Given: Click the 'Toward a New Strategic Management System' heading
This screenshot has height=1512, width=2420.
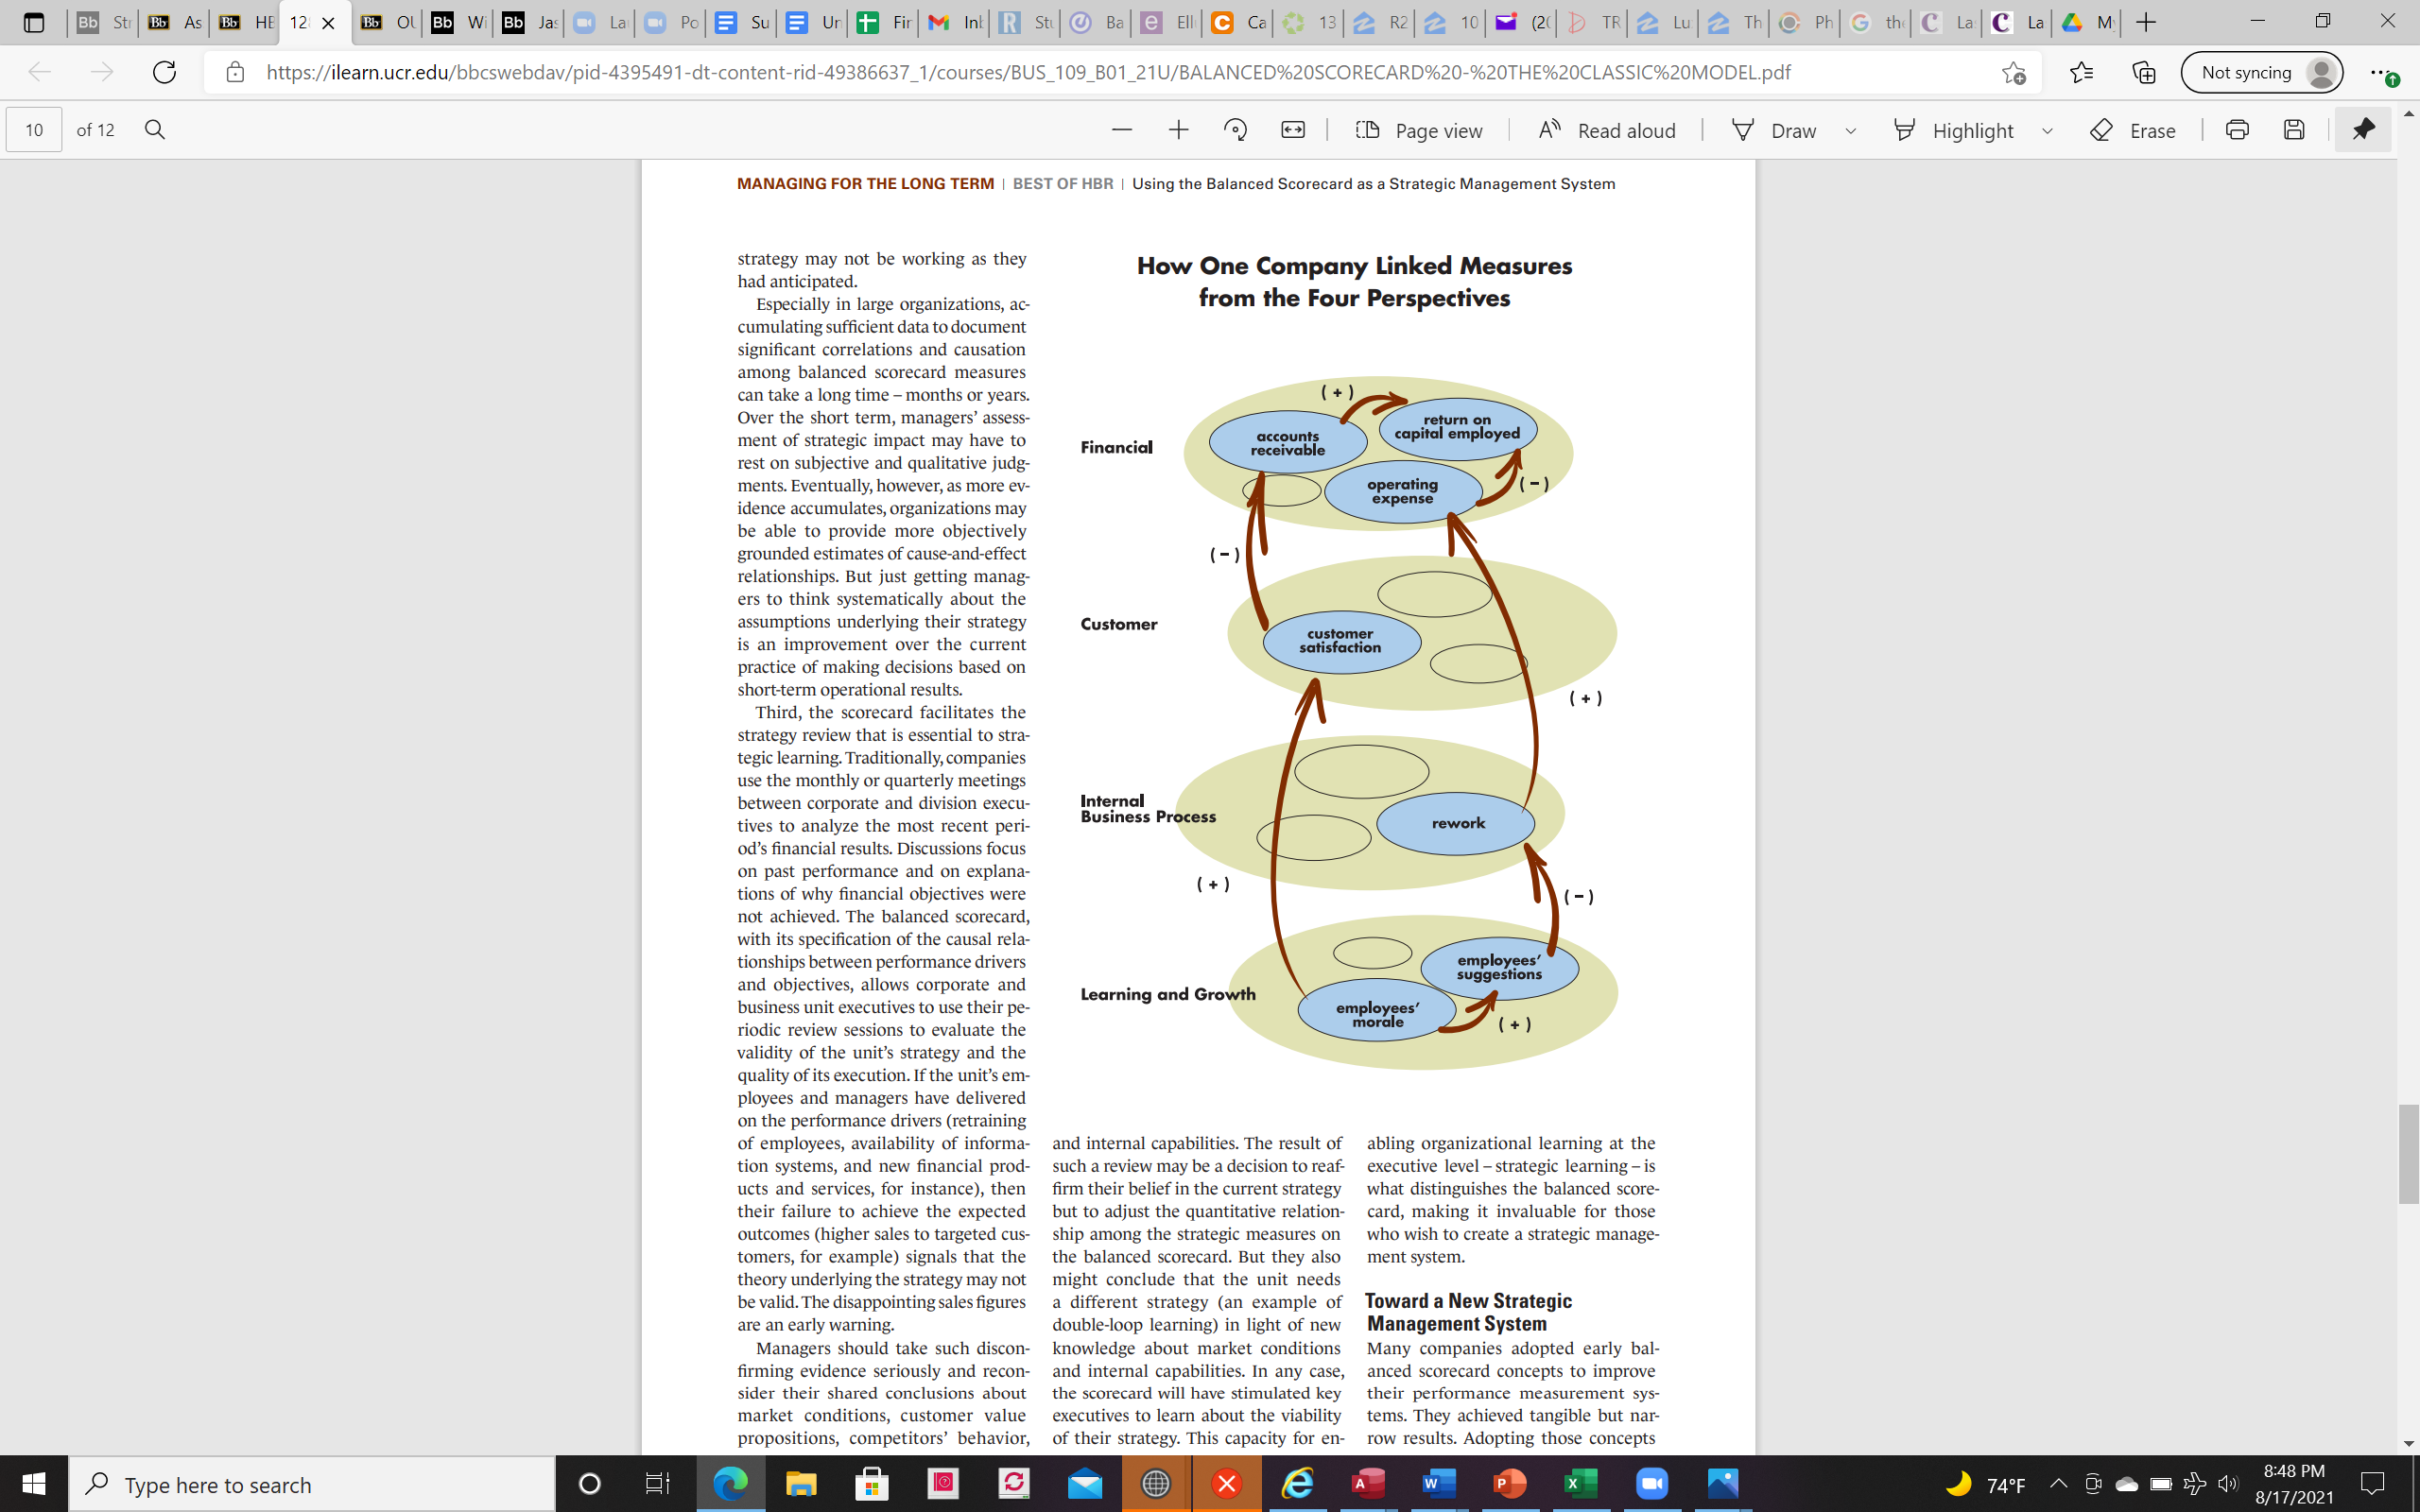Looking at the screenshot, I should (1468, 1312).
